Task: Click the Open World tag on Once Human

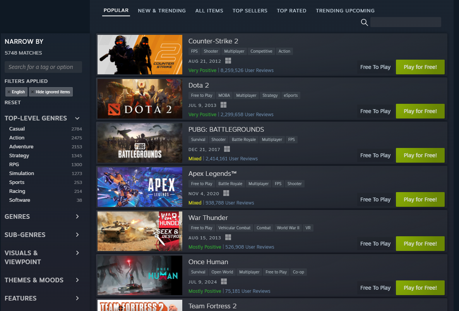Action: click(222, 272)
